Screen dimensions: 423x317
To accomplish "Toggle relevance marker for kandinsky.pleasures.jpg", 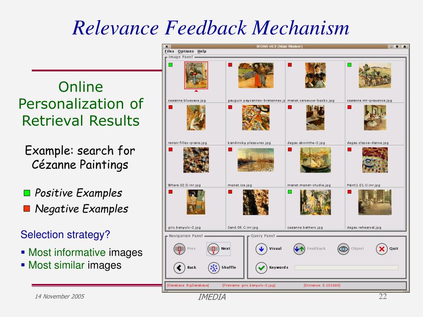I will (x=230, y=107).
